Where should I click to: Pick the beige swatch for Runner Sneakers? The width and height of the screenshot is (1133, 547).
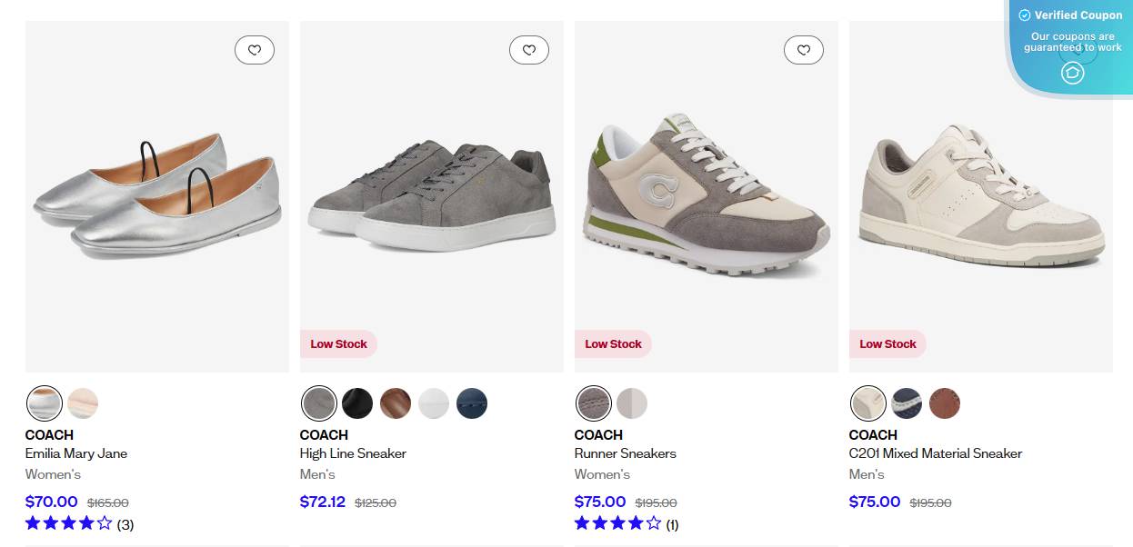[x=632, y=403]
